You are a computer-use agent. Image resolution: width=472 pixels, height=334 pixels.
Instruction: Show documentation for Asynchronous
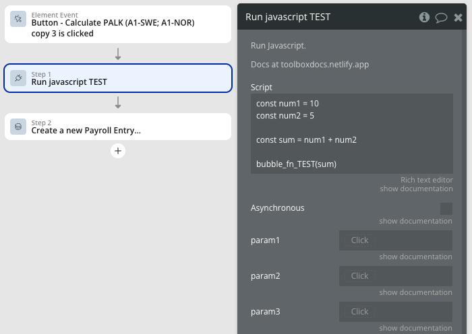click(x=415, y=221)
